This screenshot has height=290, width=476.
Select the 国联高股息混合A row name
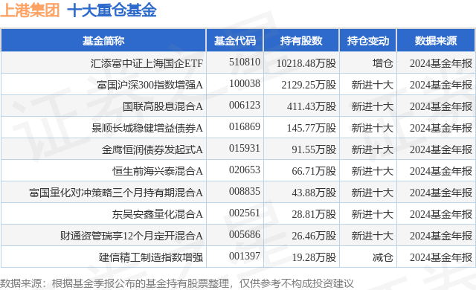(x=163, y=106)
